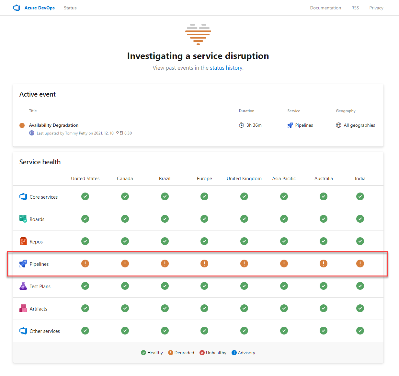Open the Documentation link in header

click(325, 8)
